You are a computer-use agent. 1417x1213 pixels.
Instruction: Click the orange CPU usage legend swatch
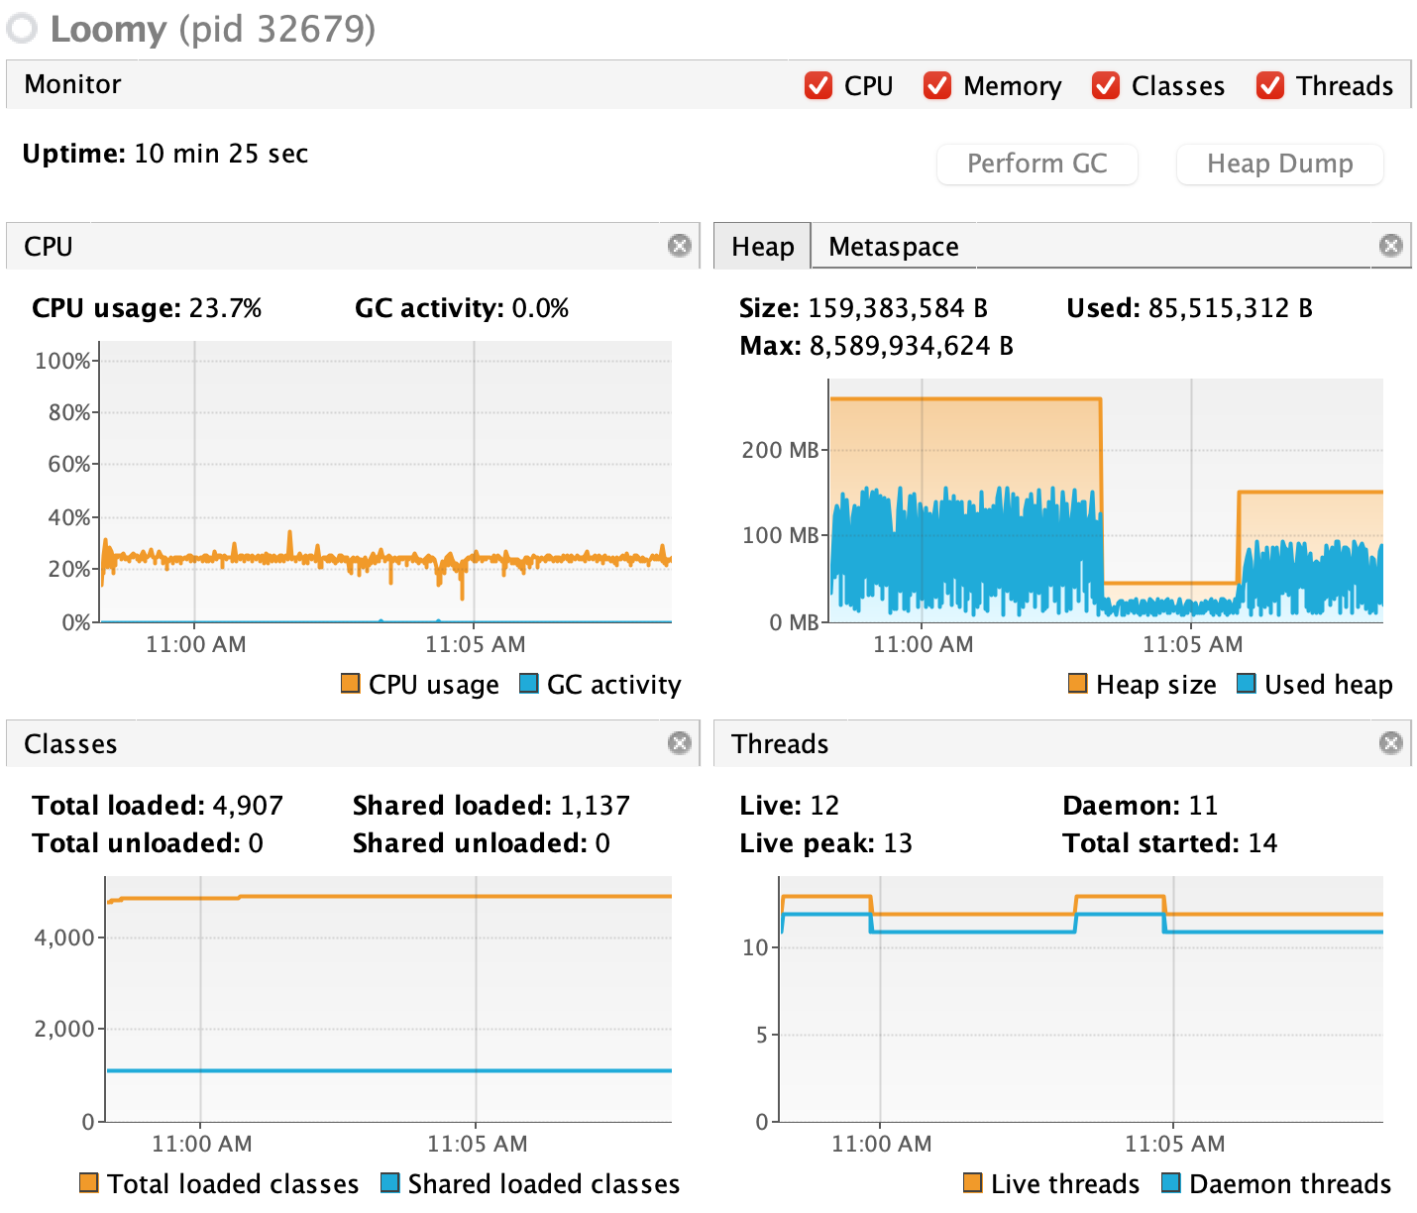point(350,684)
